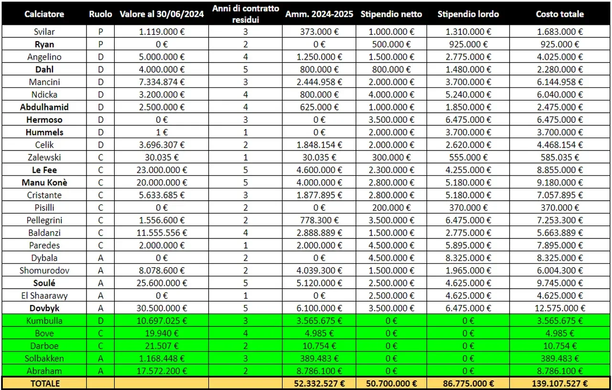Click the Calciatore column header
612x390 pixels.
[x=44, y=14]
